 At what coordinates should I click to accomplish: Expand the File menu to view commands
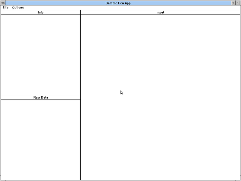pos(5,8)
